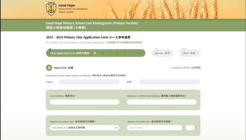The image size is (246, 140).
Task: Click the check digit box in parentheses
Action: pyautogui.click(x=190, y=128)
